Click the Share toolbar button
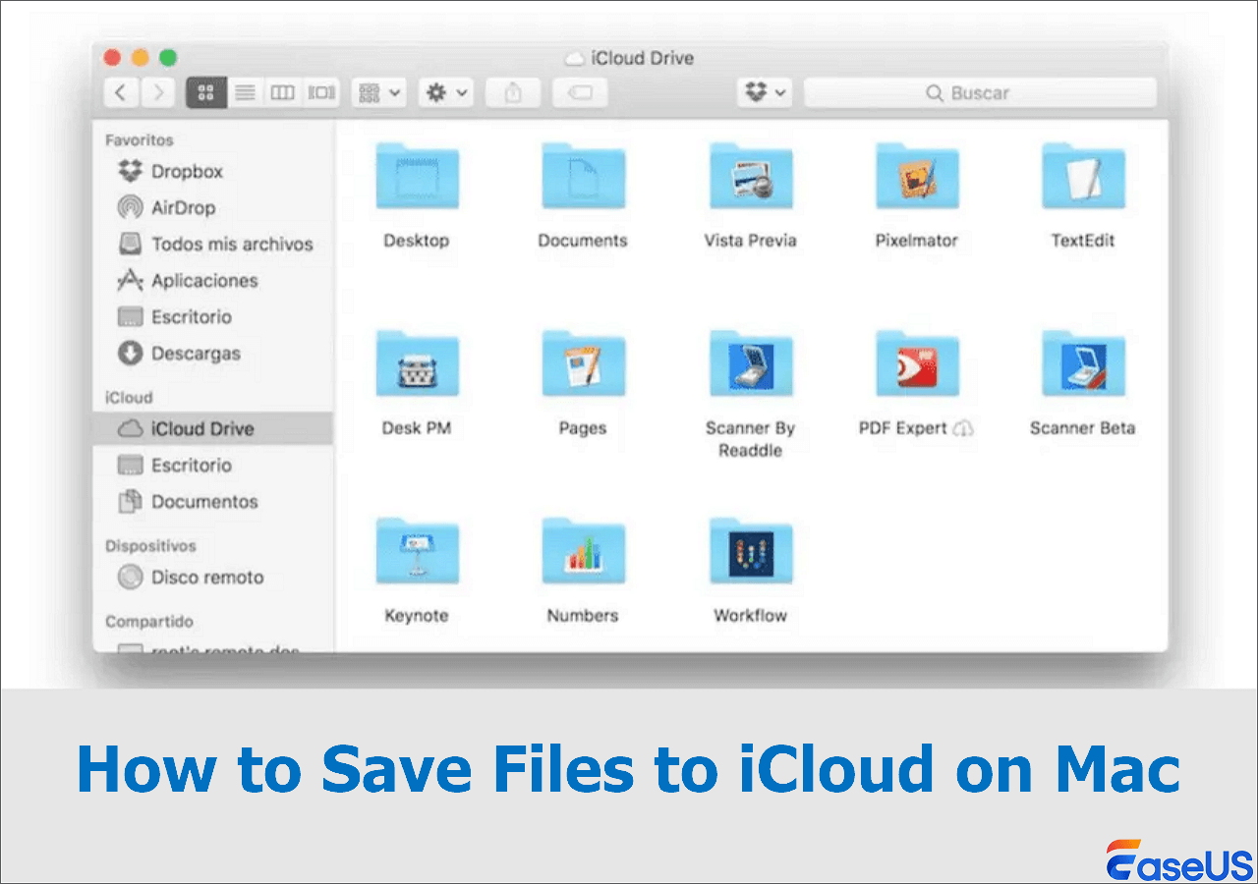Screen dimensions: 1258x884 coord(512,92)
